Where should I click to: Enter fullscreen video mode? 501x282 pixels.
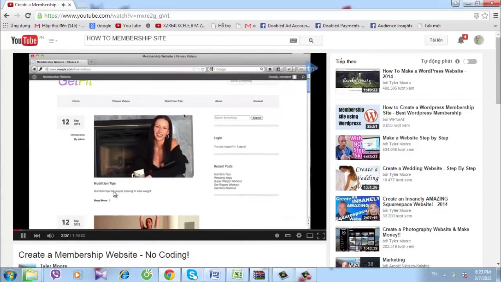[x=321, y=235]
